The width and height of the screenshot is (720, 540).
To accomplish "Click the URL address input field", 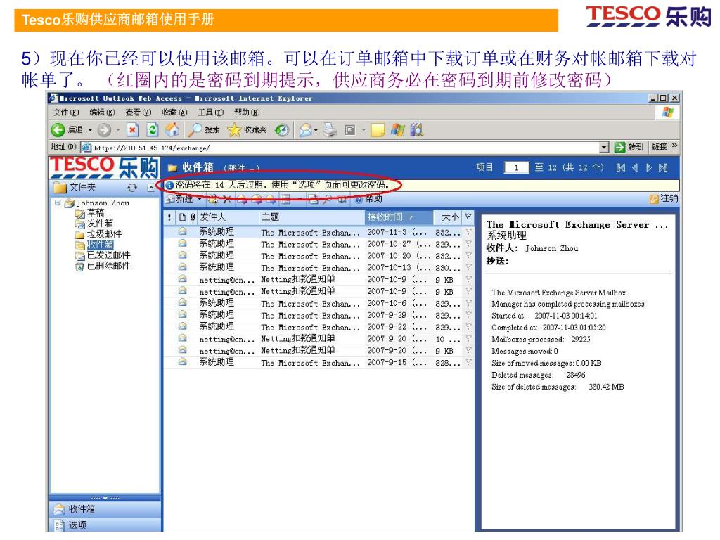I will (345, 148).
